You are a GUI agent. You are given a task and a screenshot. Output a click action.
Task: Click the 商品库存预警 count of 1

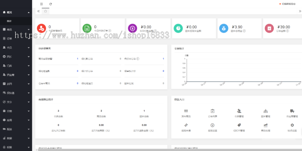78,59
